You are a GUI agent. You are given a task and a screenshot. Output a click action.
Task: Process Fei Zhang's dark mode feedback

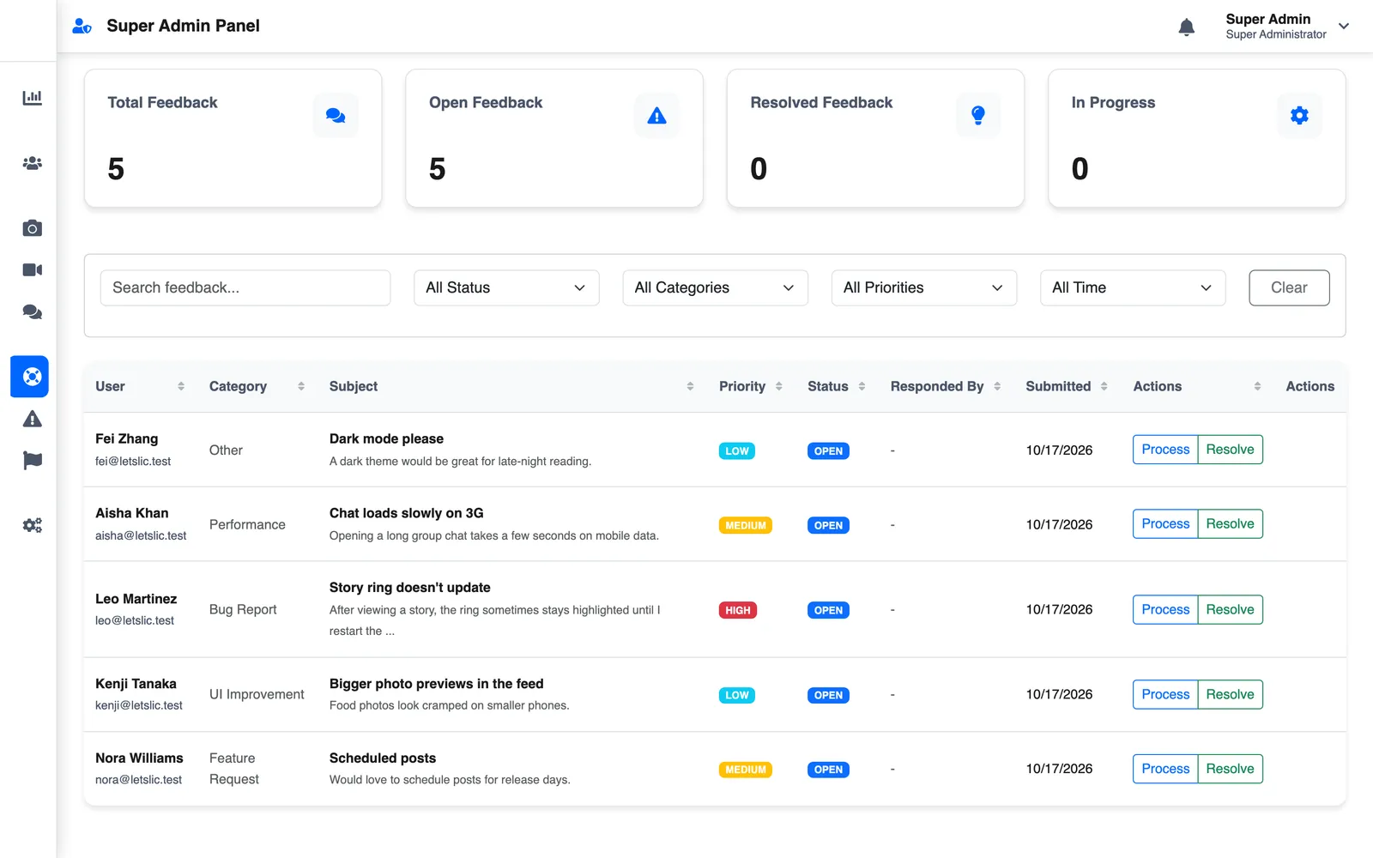click(x=1165, y=450)
